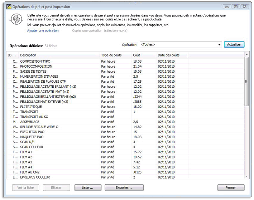This screenshot has width=254, height=200.
Task: Click the Fermer button
Action: [231, 187]
